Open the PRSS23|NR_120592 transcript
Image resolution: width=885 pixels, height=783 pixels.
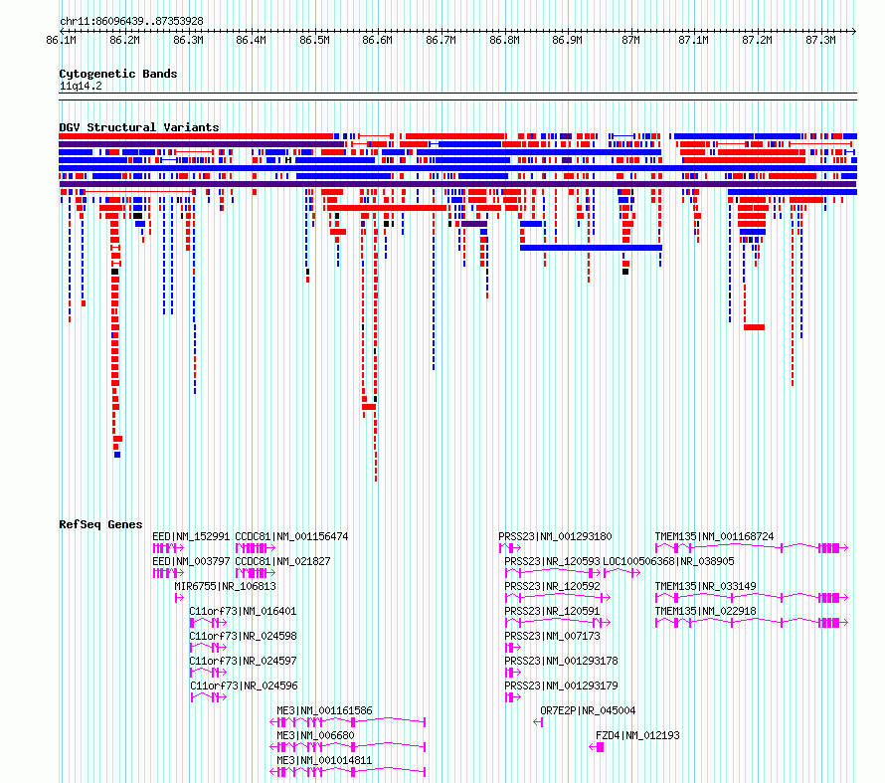[552, 587]
